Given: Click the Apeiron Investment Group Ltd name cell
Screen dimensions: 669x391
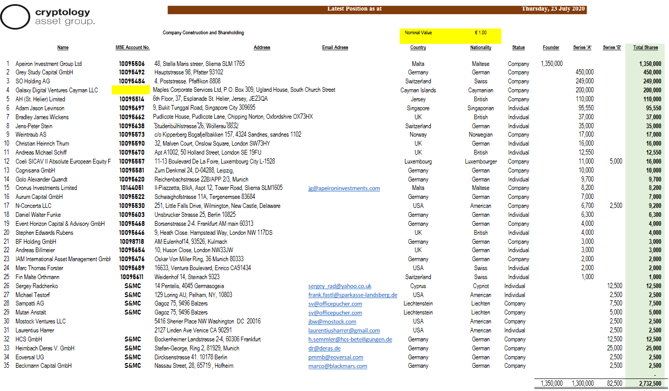Looking at the screenshot, I should point(49,64).
